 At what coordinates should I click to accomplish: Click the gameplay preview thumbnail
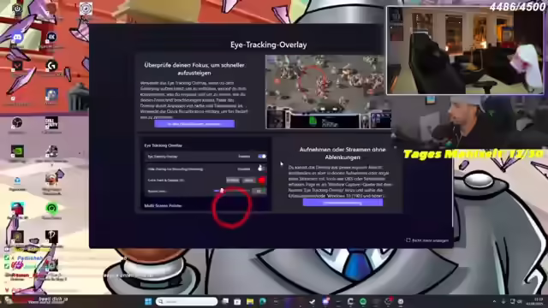pyautogui.click(x=328, y=92)
